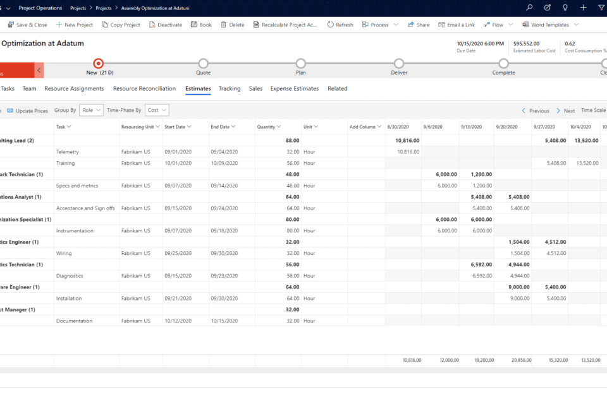Click Save & Close in command bar
This screenshot has height=404, width=607.
click(27, 25)
